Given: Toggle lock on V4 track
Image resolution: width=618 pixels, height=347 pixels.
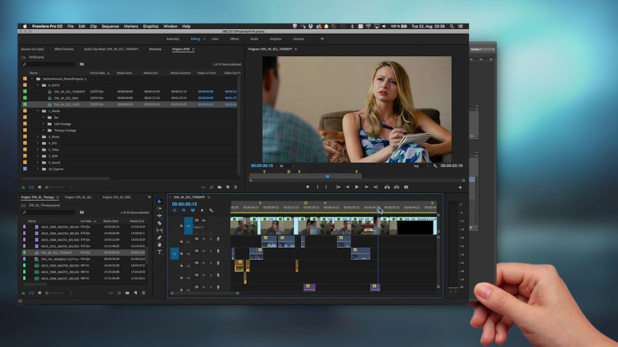Looking at the screenshot, I should click(182, 225).
